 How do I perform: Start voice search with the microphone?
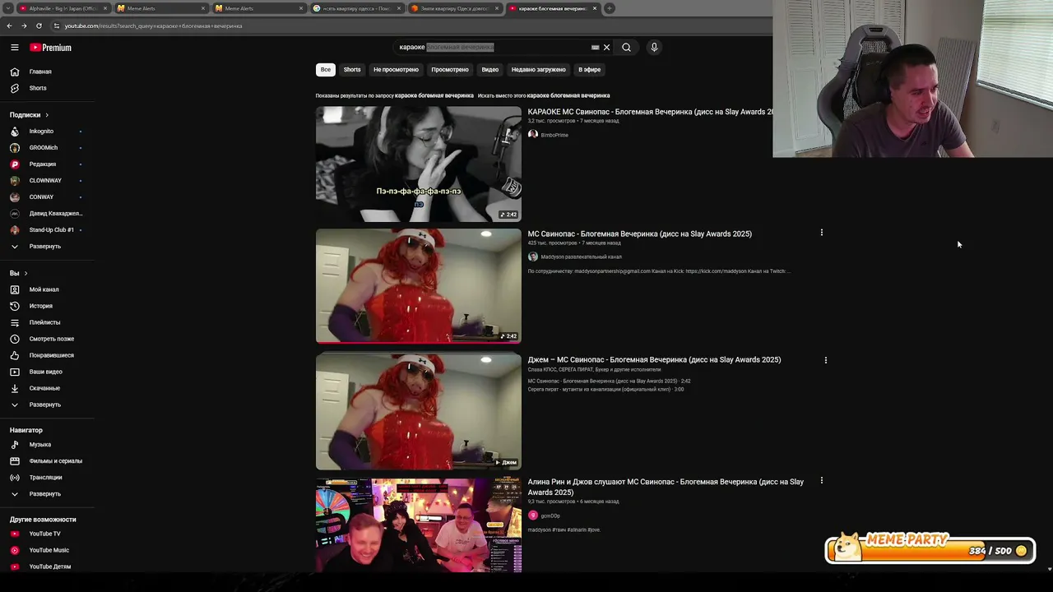[654, 47]
